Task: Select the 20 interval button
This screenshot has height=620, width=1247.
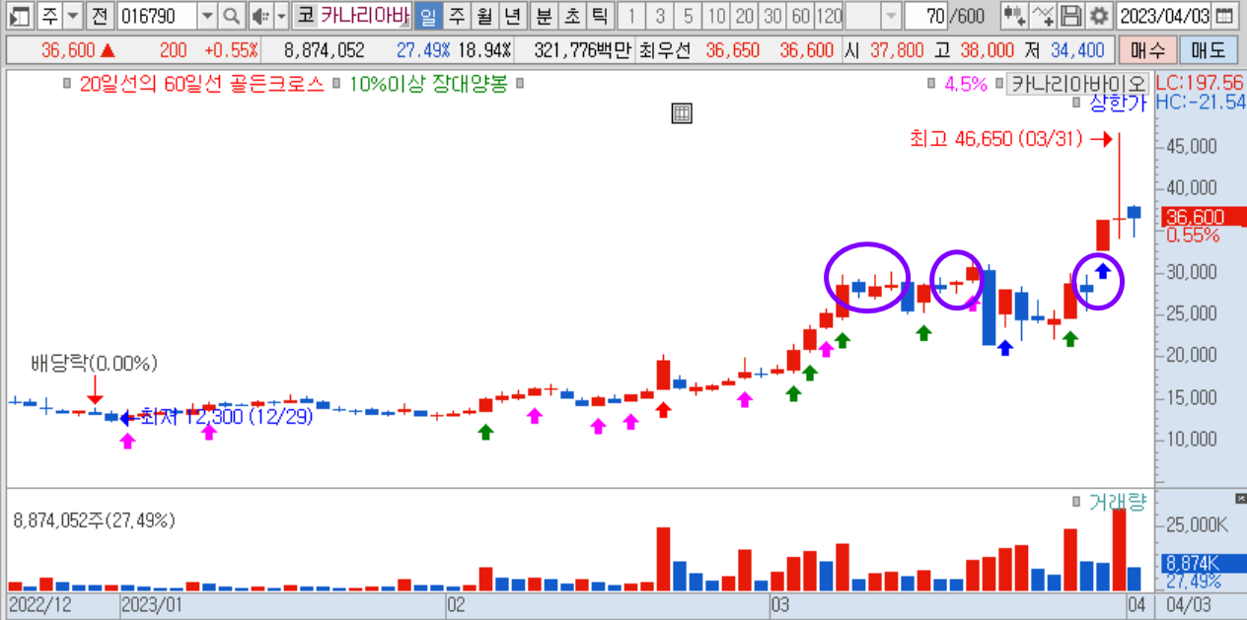Action: (x=746, y=15)
